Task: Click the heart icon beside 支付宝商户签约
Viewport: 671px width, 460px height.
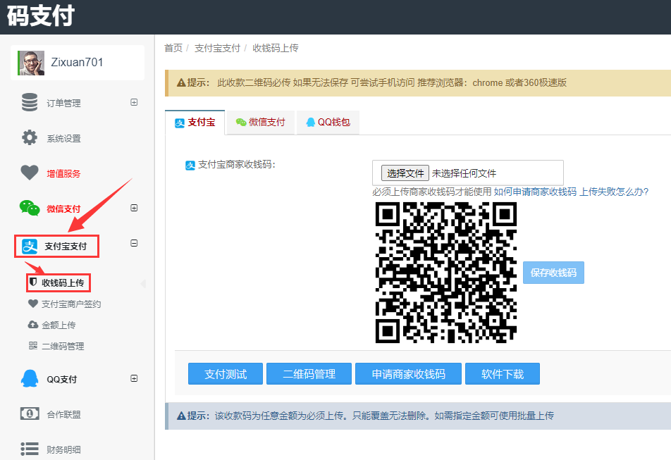Action: click(33, 304)
